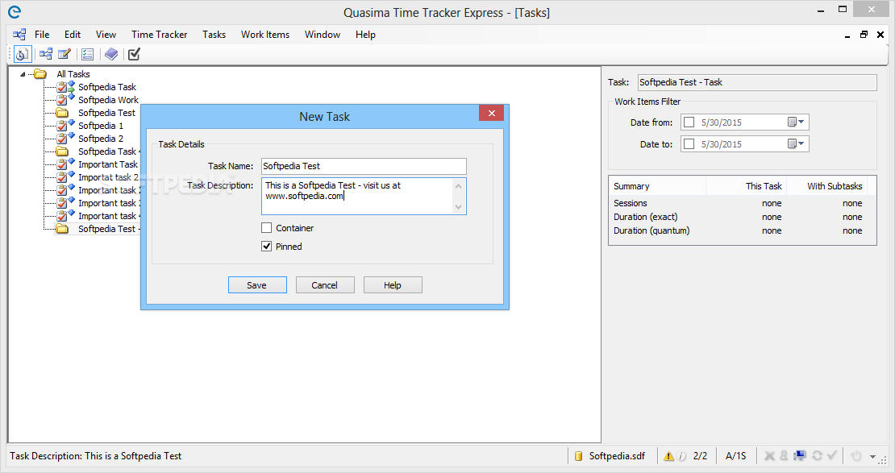895x473 pixels.
Task: Click the blue book toolbar icon
Action: (x=111, y=54)
